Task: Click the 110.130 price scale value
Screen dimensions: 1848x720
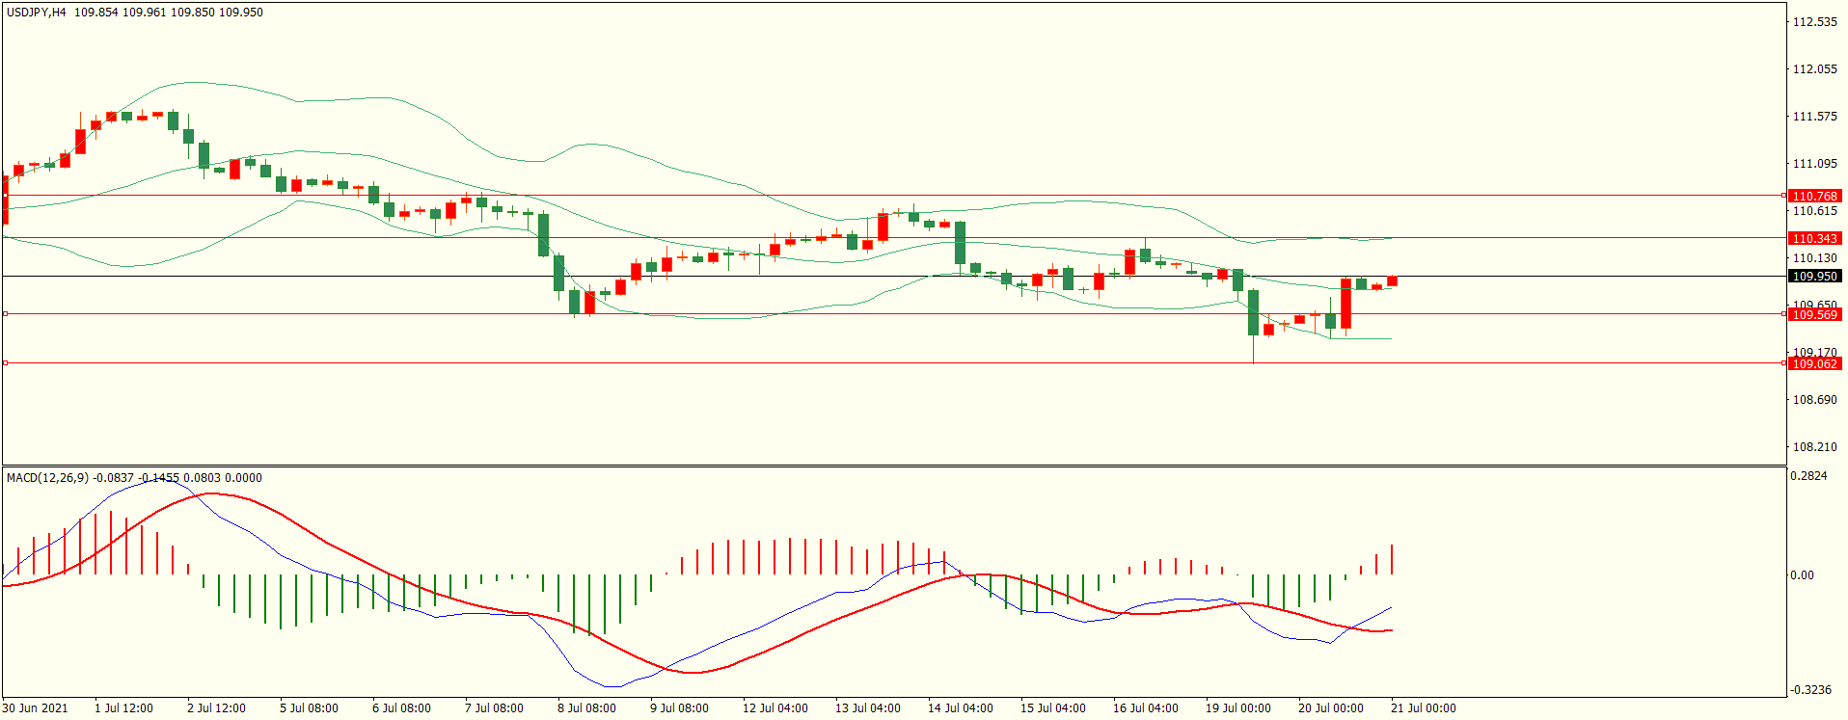Action: (x=1814, y=258)
